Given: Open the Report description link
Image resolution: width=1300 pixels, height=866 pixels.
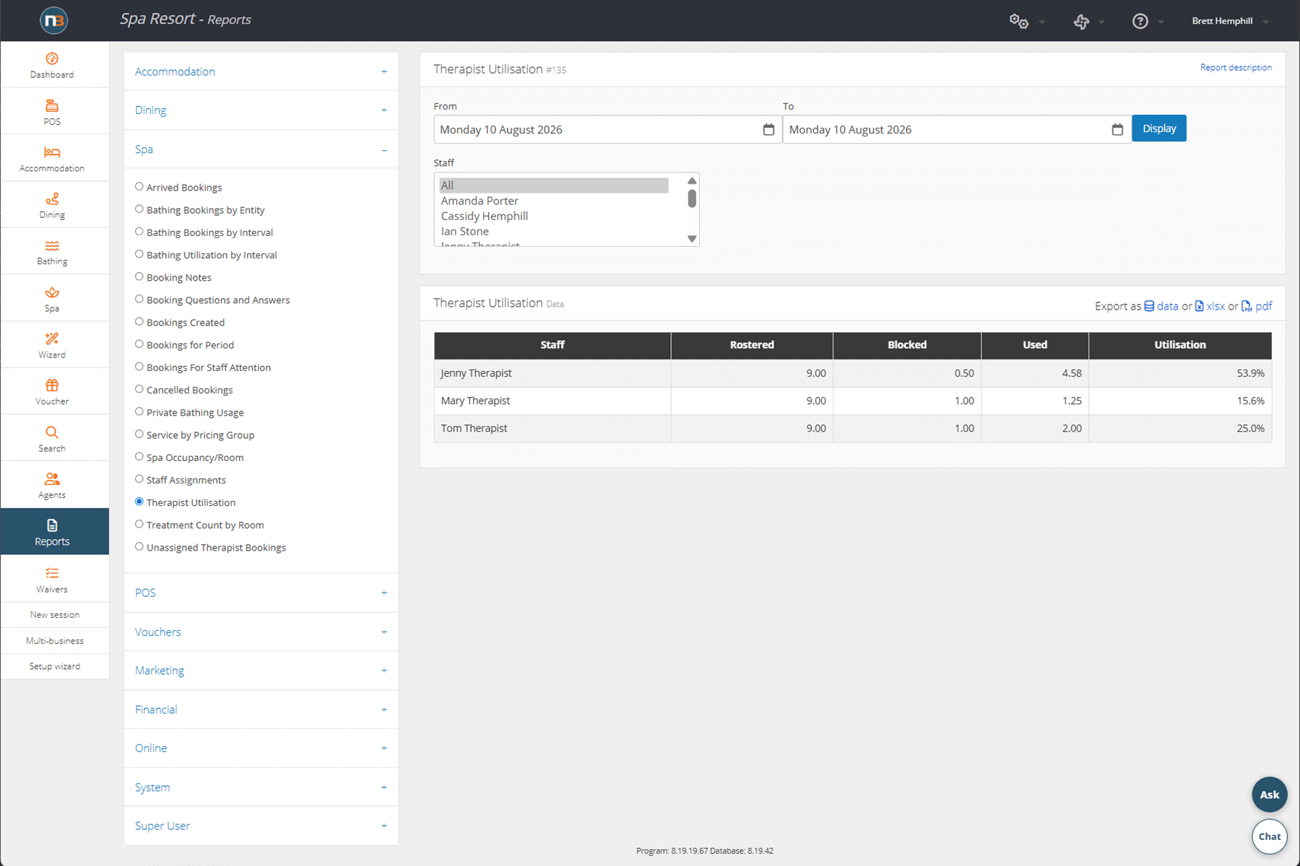Looking at the screenshot, I should [1236, 67].
